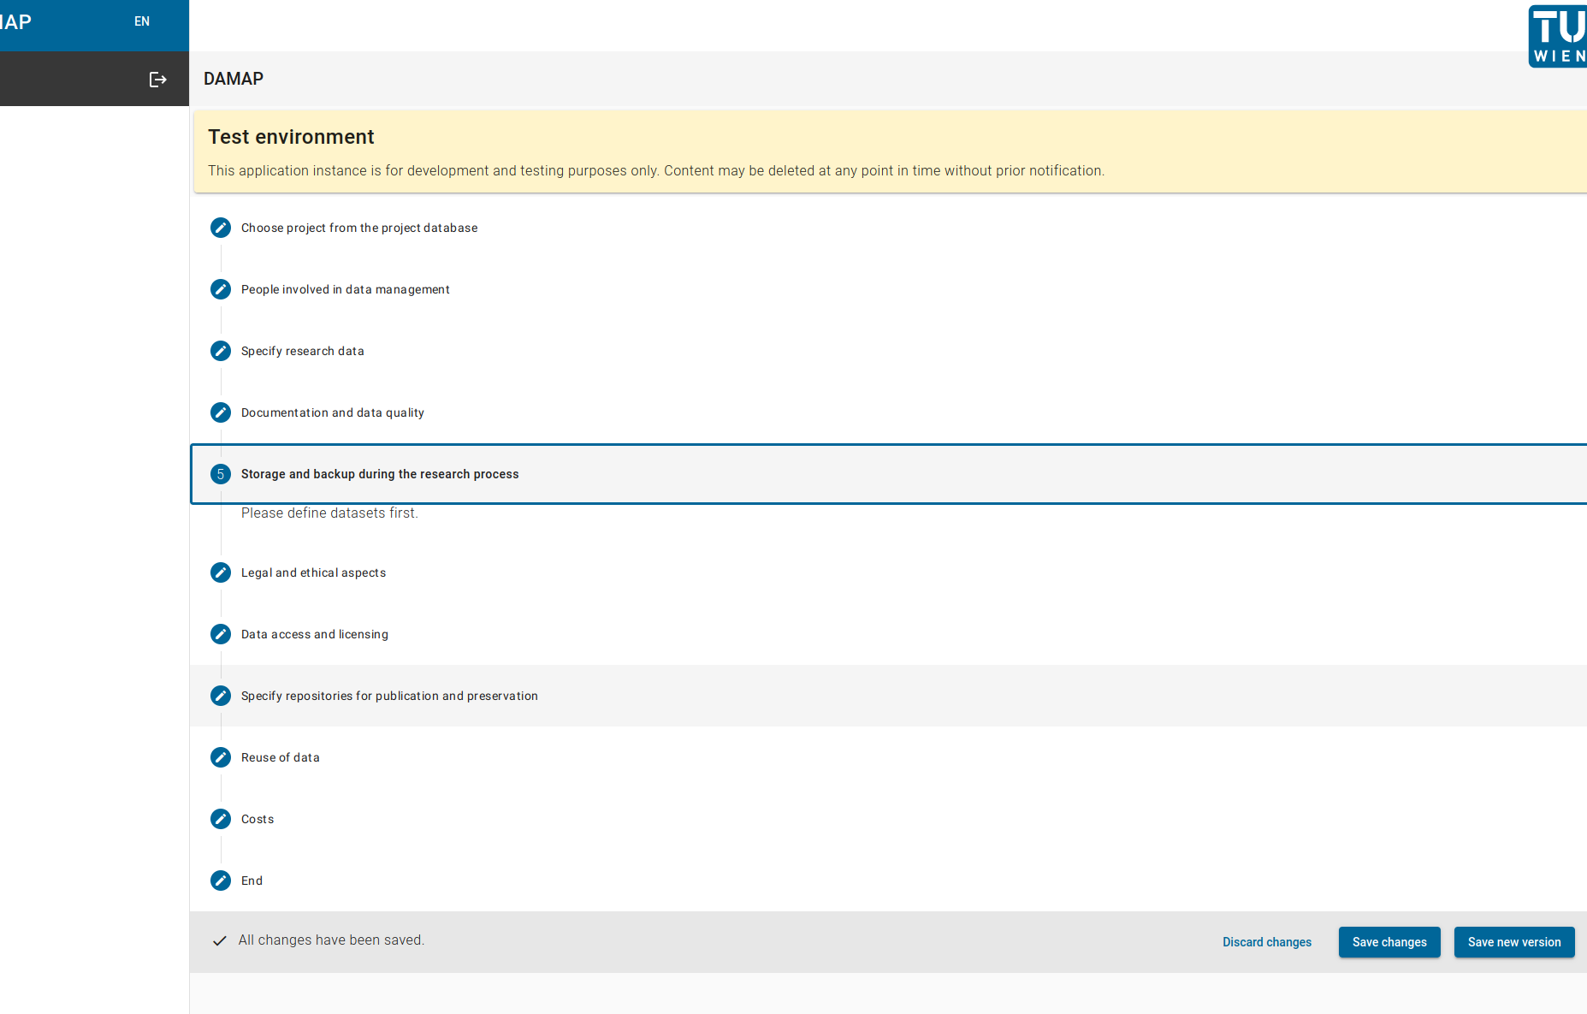1587x1014 pixels.
Task: Click checkmark icon beside saved status
Action: pyautogui.click(x=220, y=940)
